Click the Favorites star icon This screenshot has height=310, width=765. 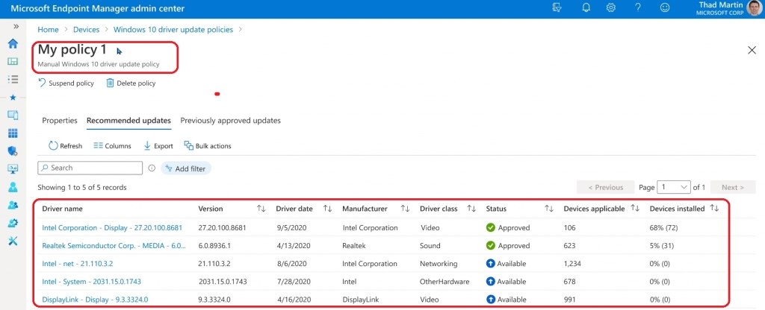(13, 98)
